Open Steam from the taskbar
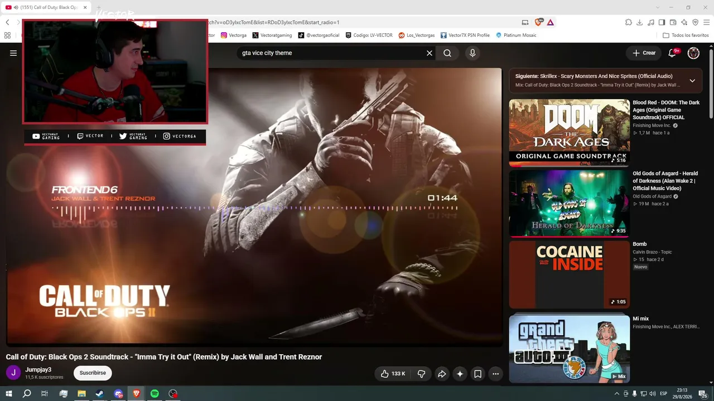This screenshot has height=401, width=714. coord(100,394)
